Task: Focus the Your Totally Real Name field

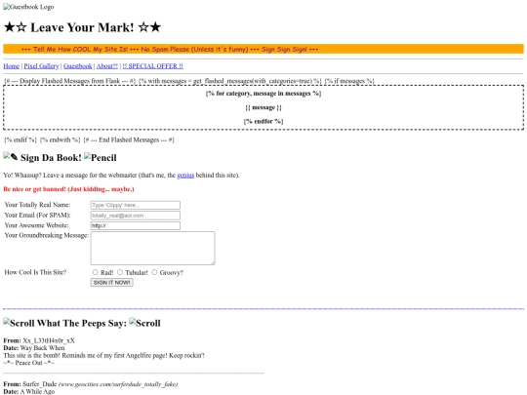Action: [x=136, y=205]
